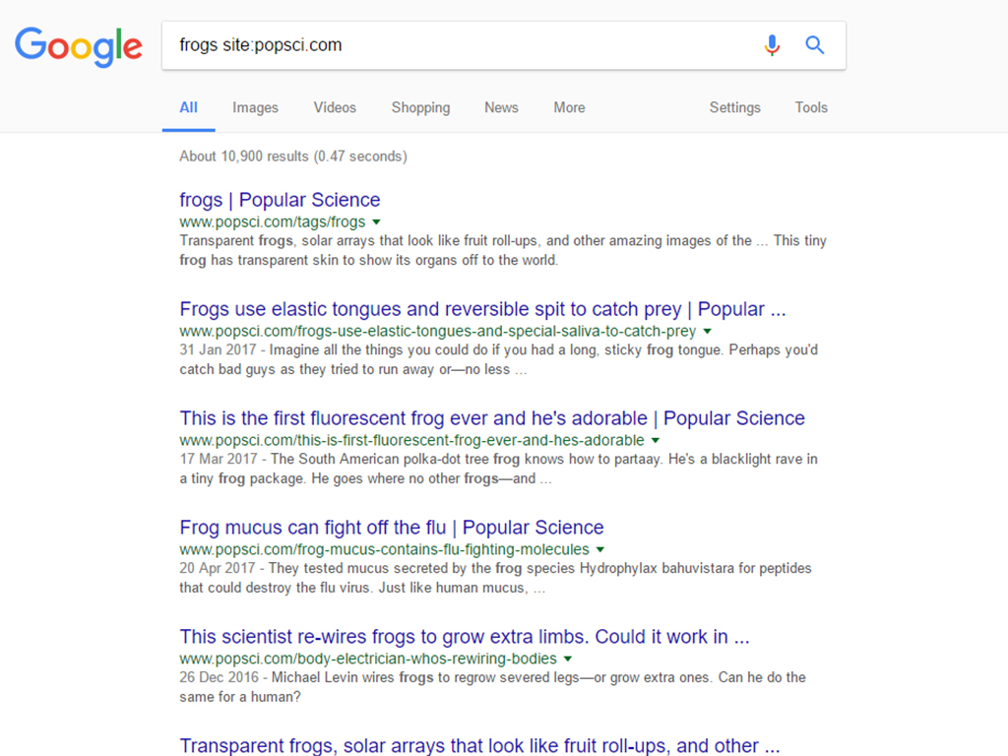Expand arrow beside fluorescent-frog result URL
Viewport: 1008px width, 756px height.
(656, 441)
